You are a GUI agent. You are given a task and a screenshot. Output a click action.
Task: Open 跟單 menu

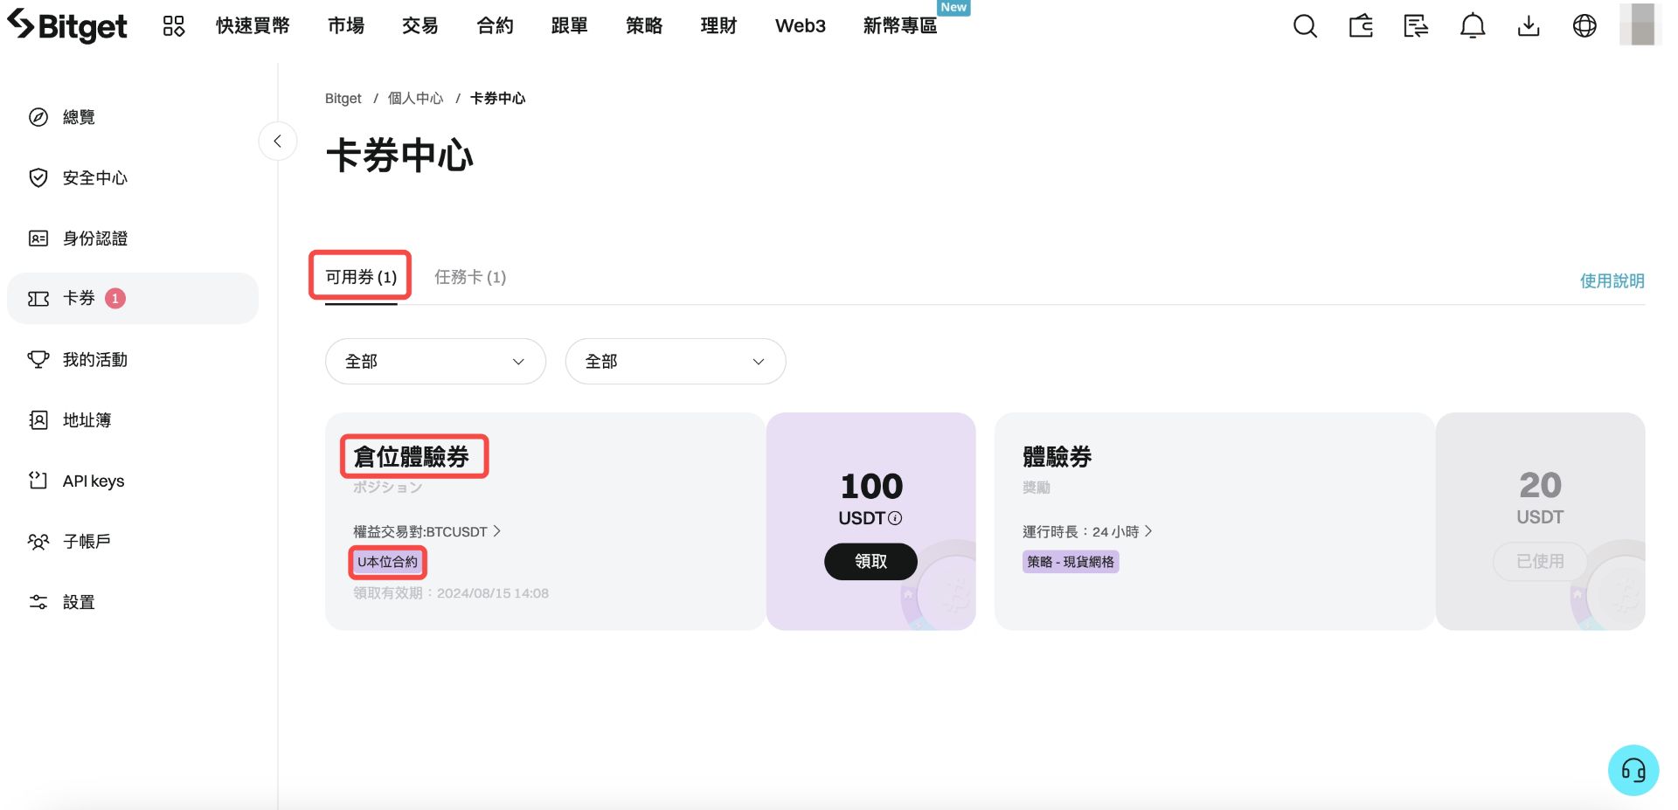tap(570, 26)
